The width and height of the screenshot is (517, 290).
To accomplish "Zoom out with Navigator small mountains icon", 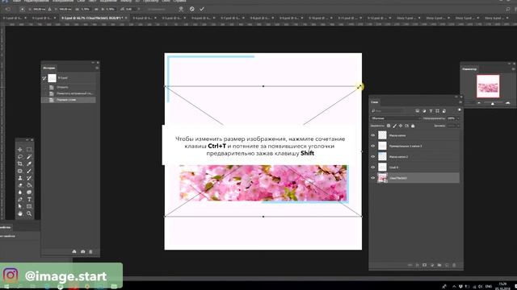I will pos(479,103).
